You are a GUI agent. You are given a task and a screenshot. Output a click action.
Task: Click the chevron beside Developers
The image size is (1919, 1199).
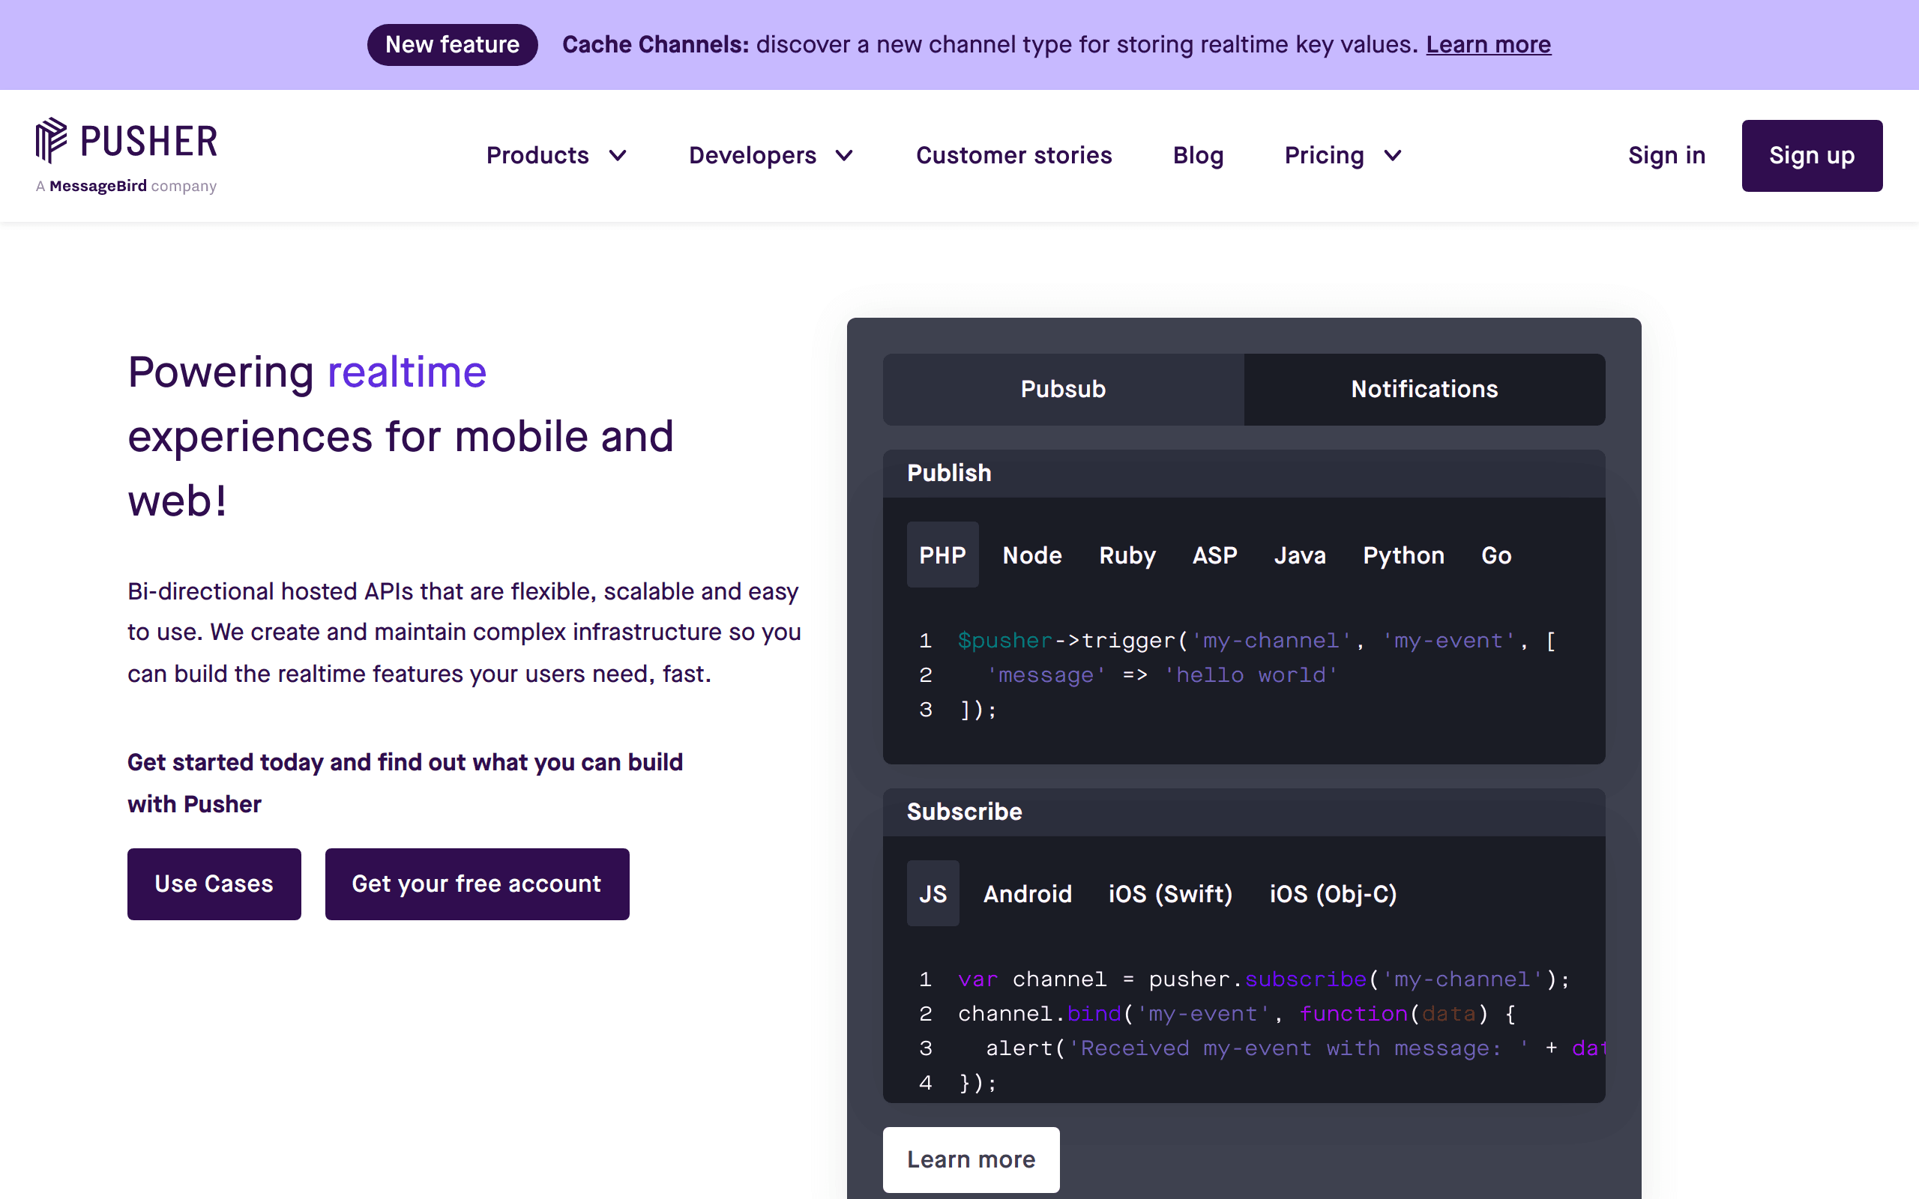click(845, 155)
